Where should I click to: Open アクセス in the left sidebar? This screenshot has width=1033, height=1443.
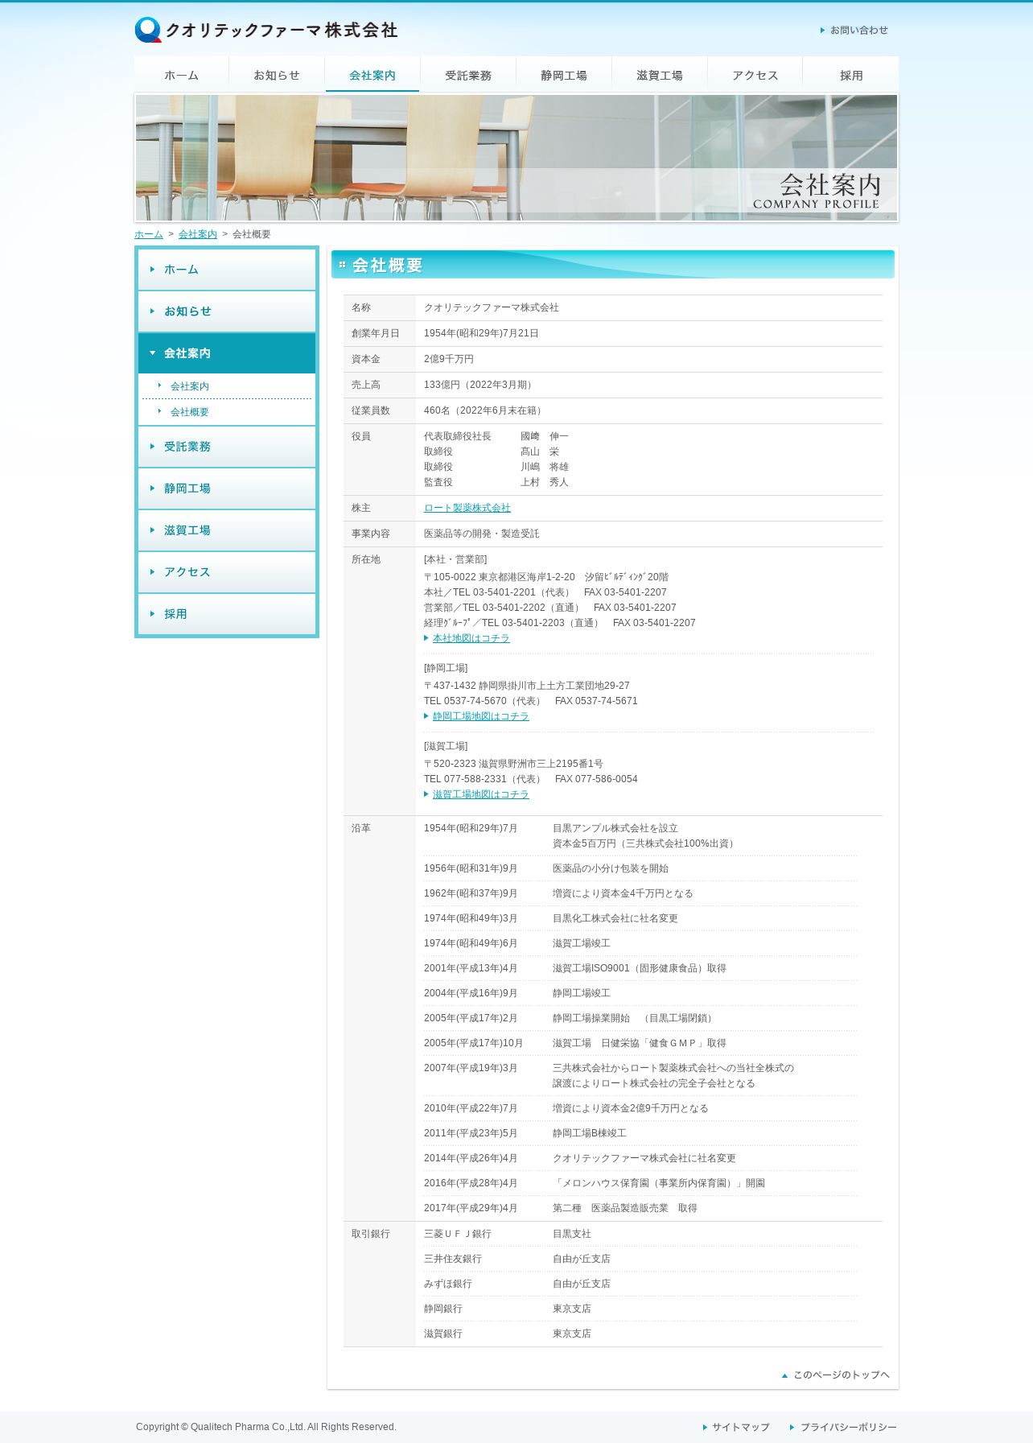(x=227, y=572)
